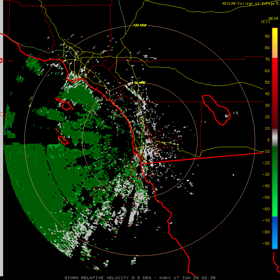Click the -30 value on the velocity scale
280x280 pixels.
[x=266, y=175]
